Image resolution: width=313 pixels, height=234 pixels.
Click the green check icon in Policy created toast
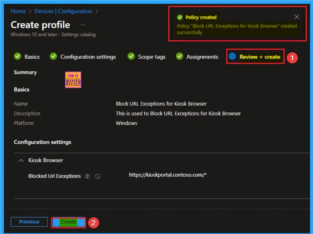point(180,17)
